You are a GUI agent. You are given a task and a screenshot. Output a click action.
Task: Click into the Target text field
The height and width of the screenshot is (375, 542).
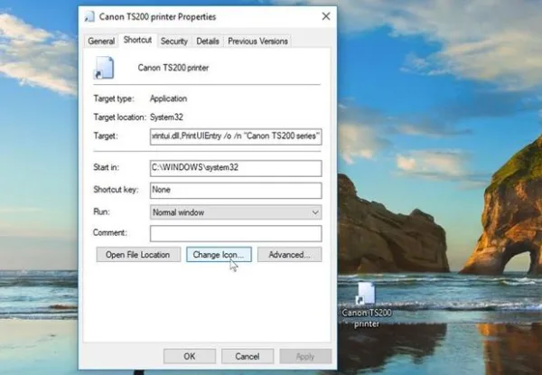[236, 136]
